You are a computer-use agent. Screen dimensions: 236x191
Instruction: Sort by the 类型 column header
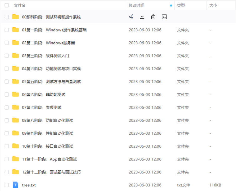[x=181, y=5]
